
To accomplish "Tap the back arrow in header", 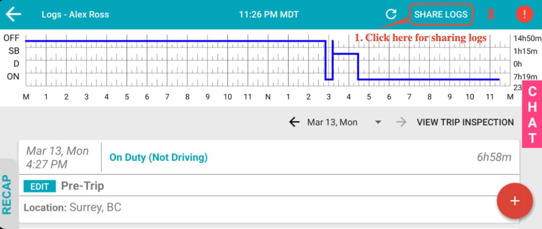I will coord(13,14).
